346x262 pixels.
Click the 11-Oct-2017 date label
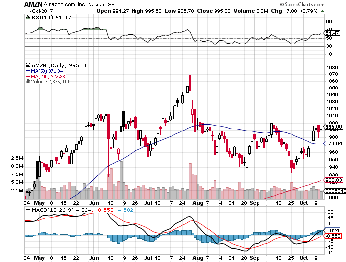point(39,11)
